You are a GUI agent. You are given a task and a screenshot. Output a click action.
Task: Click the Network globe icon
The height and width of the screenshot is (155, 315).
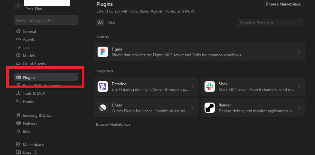coord(18,123)
